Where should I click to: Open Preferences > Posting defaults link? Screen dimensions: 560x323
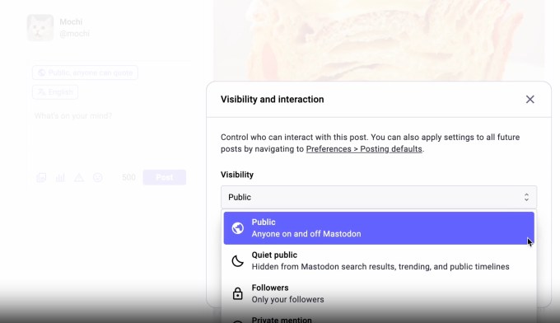[364, 149]
